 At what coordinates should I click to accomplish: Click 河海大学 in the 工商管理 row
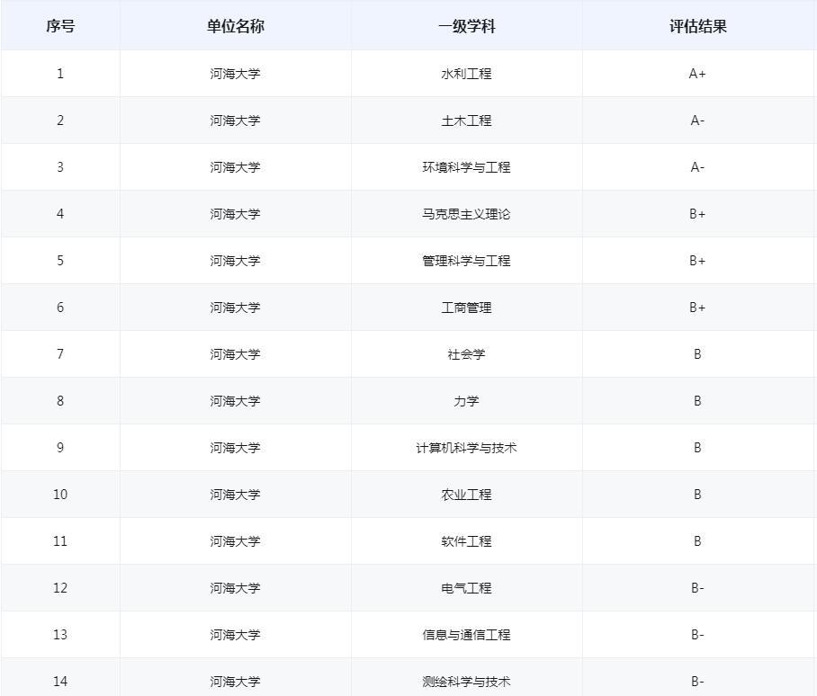[235, 308]
